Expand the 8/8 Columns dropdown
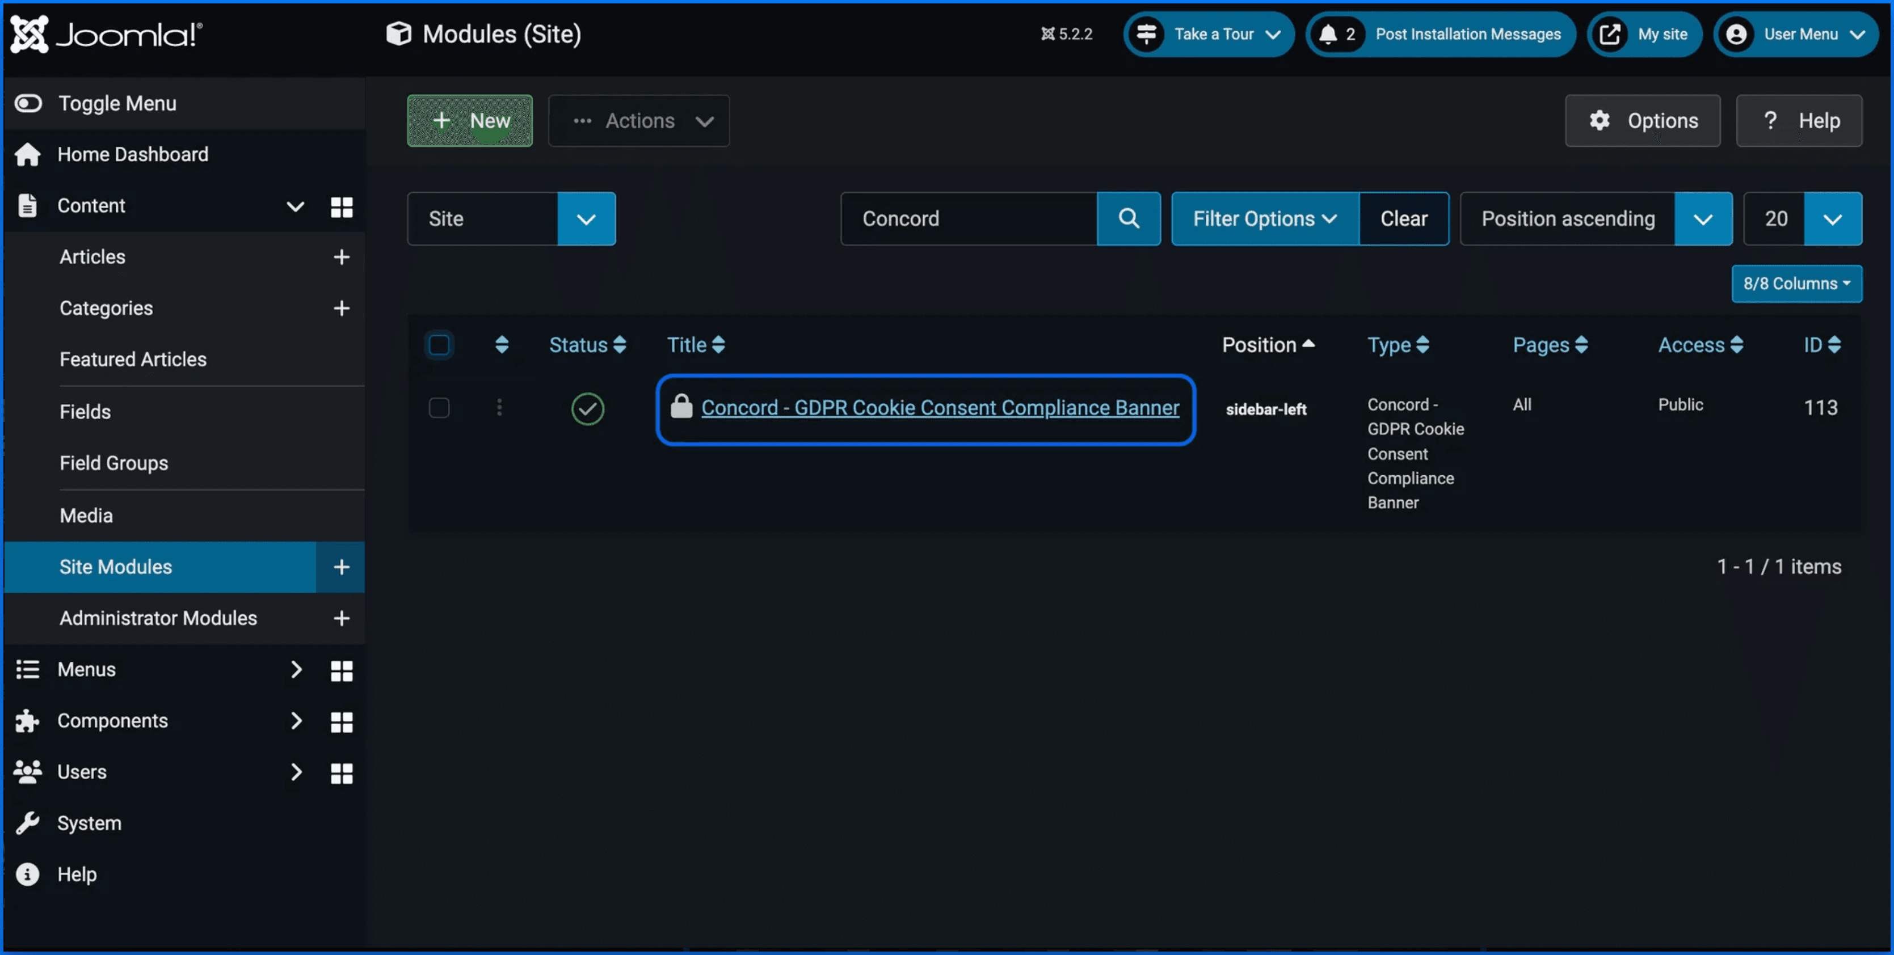This screenshot has height=955, width=1894. pyautogui.click(x=1796, y=284)
